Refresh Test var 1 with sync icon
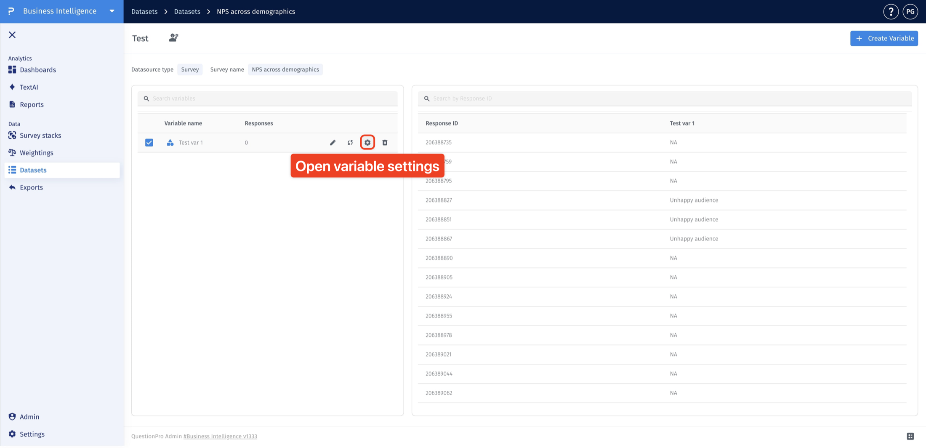The width and height of the screenshot is (926, 448). [350, 143]
